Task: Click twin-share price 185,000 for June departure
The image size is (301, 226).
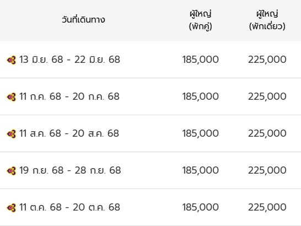Action: (201, 60)
